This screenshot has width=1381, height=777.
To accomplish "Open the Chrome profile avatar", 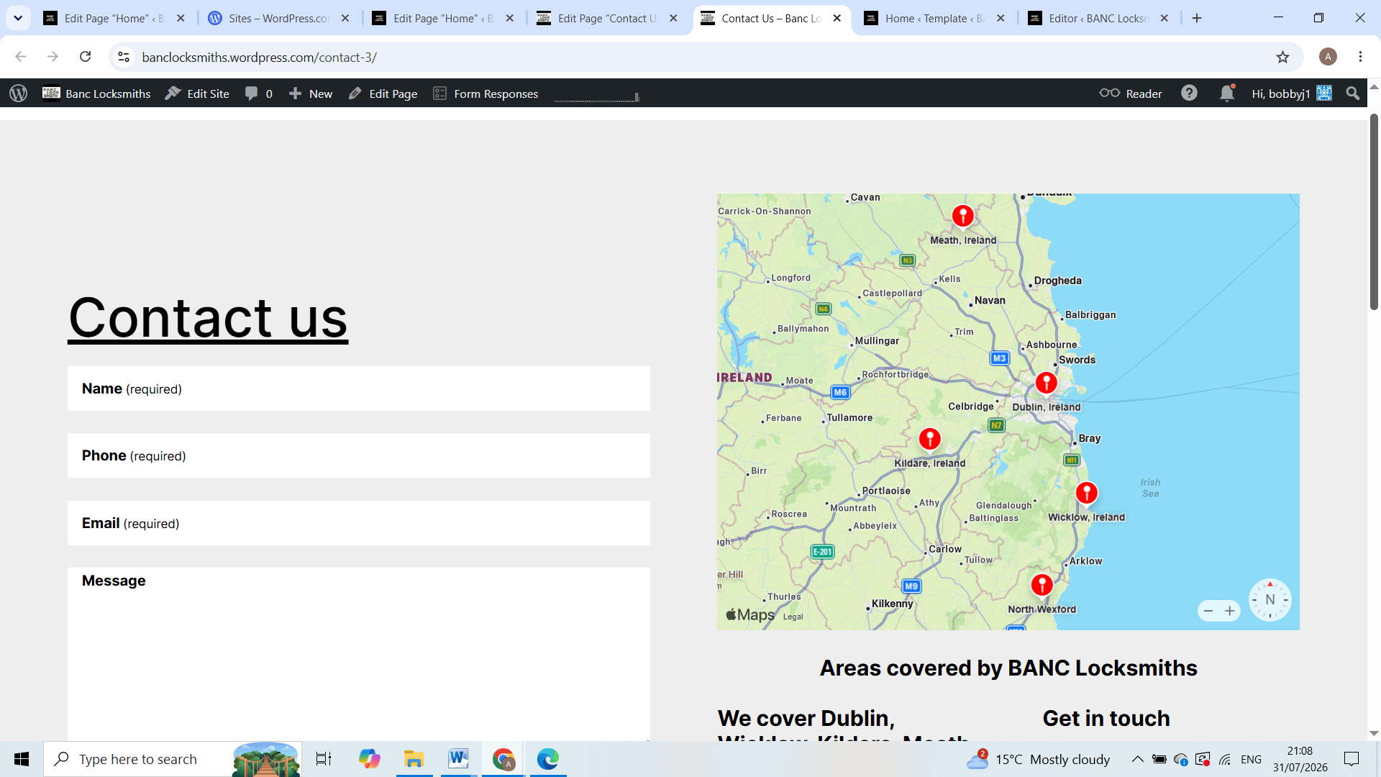I will (x=1328, y=57).
